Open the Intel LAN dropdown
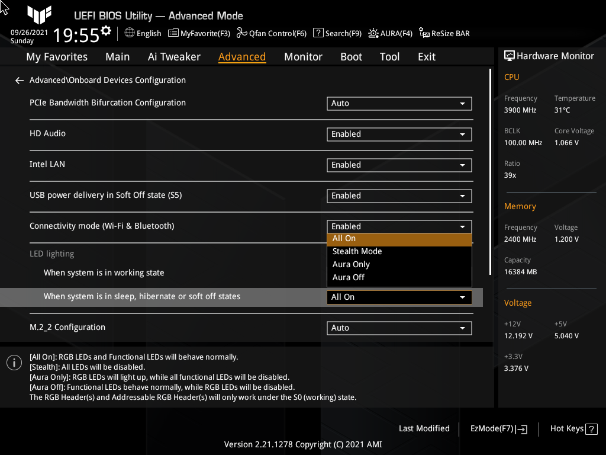 click(399, 165)
